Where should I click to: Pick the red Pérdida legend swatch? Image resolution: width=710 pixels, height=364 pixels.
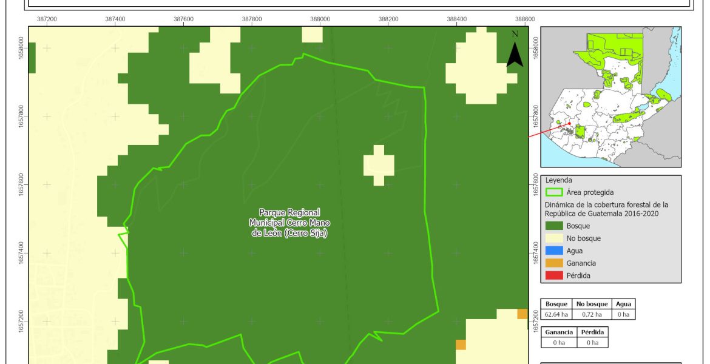pyautogui.click(x=554, y=275)
